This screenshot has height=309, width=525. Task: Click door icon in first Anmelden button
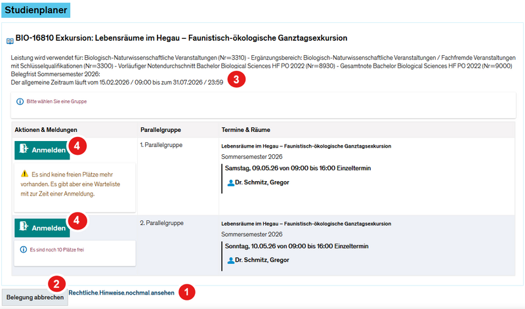click(x=24, y=148)
